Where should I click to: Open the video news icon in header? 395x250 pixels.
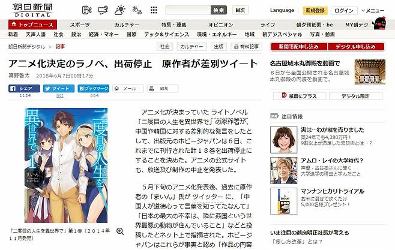coord(86,10)
